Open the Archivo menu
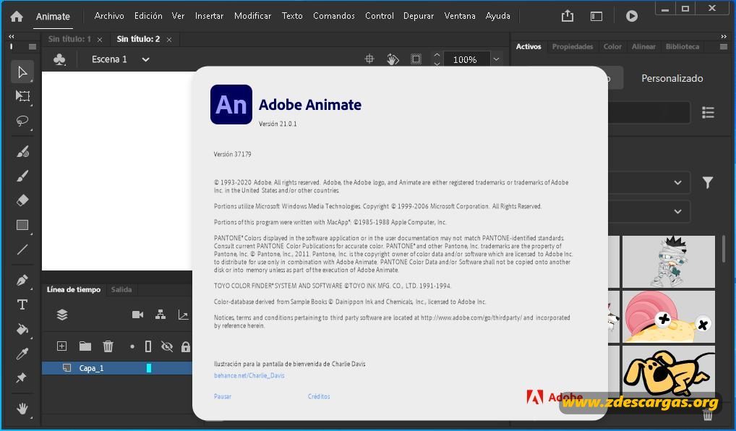 tap(109, 16)
